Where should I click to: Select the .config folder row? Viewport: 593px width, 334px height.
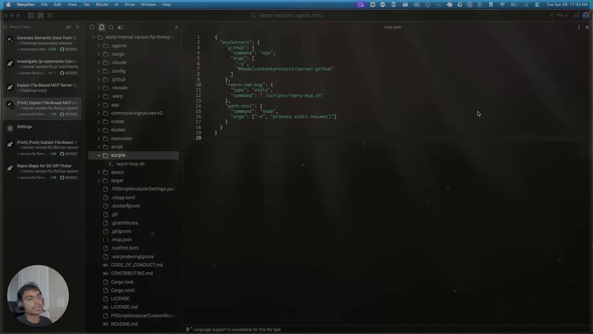click(x=133, y=71)
